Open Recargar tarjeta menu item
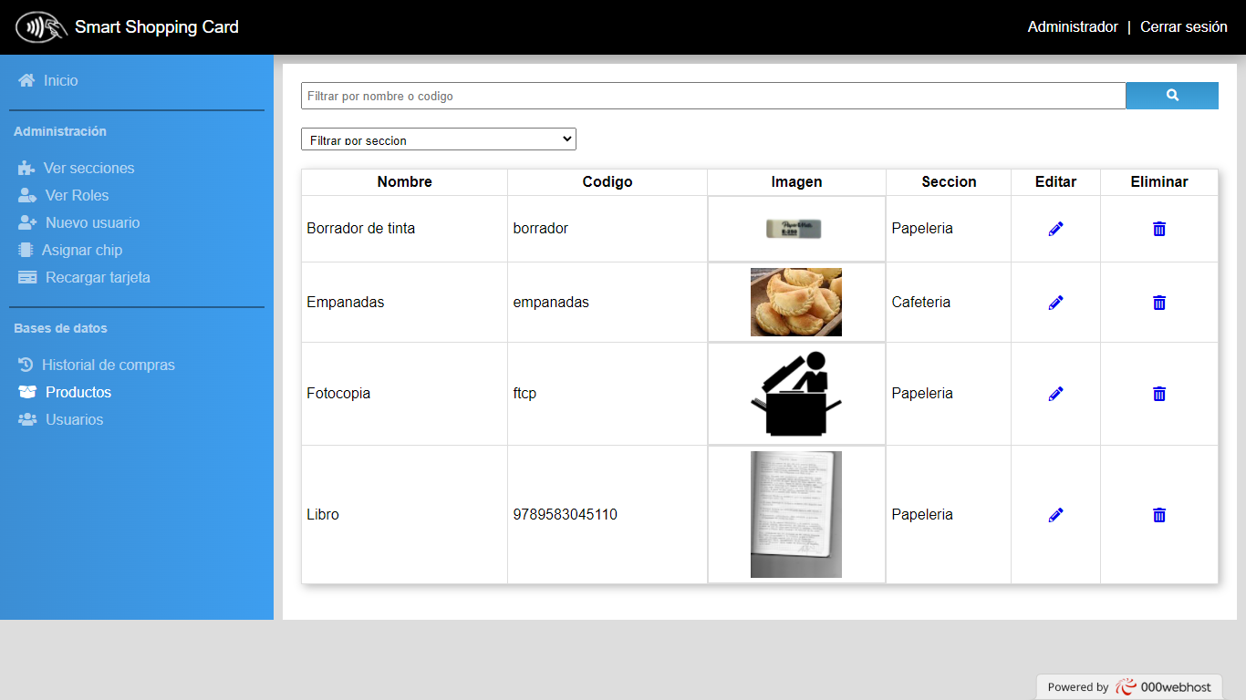Viewport: 1246px width, 700px height. pyautogui.click(x=99, y=278)
